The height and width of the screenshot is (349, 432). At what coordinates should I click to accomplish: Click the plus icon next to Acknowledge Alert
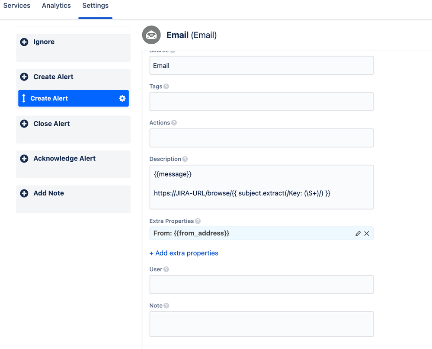tap(24, 158)
